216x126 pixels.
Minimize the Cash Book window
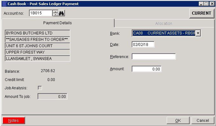point(201,4)
